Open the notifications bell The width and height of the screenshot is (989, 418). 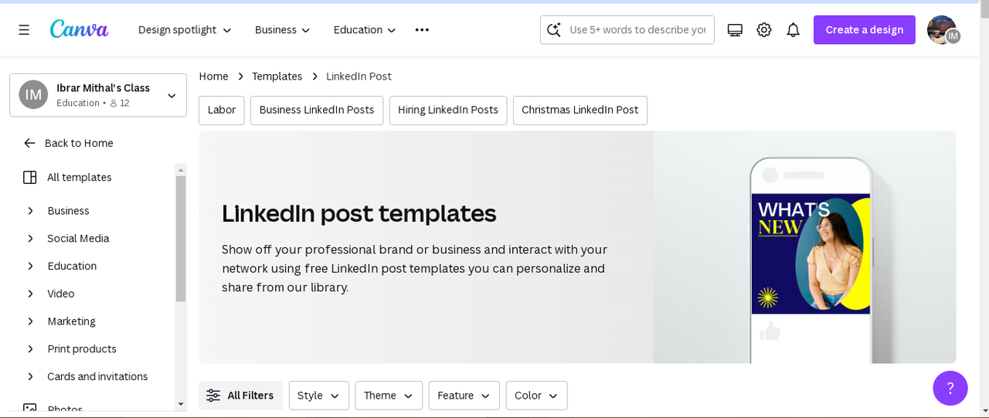[x=793, y=29]
